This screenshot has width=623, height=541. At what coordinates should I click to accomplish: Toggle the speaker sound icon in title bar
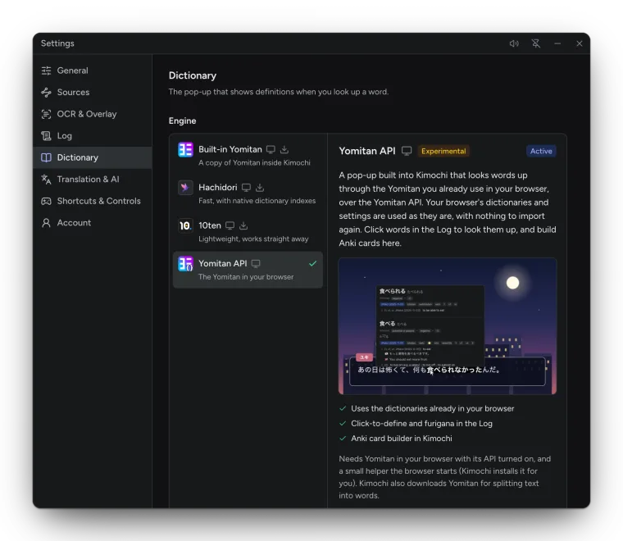(514, 43)
